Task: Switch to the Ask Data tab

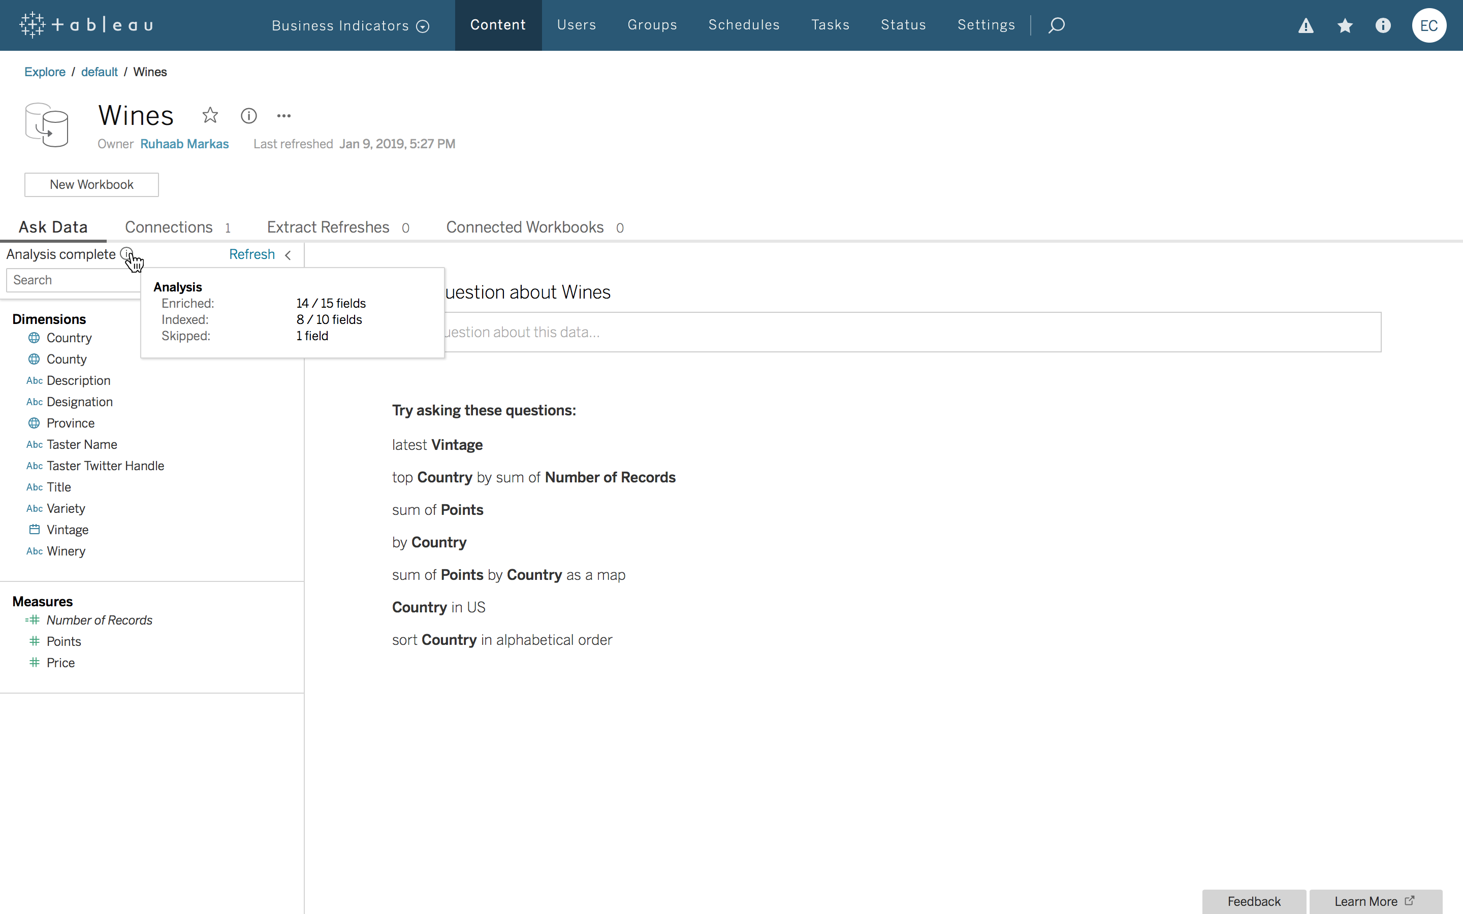Action: pyautogui.click(x=53, y=227)
